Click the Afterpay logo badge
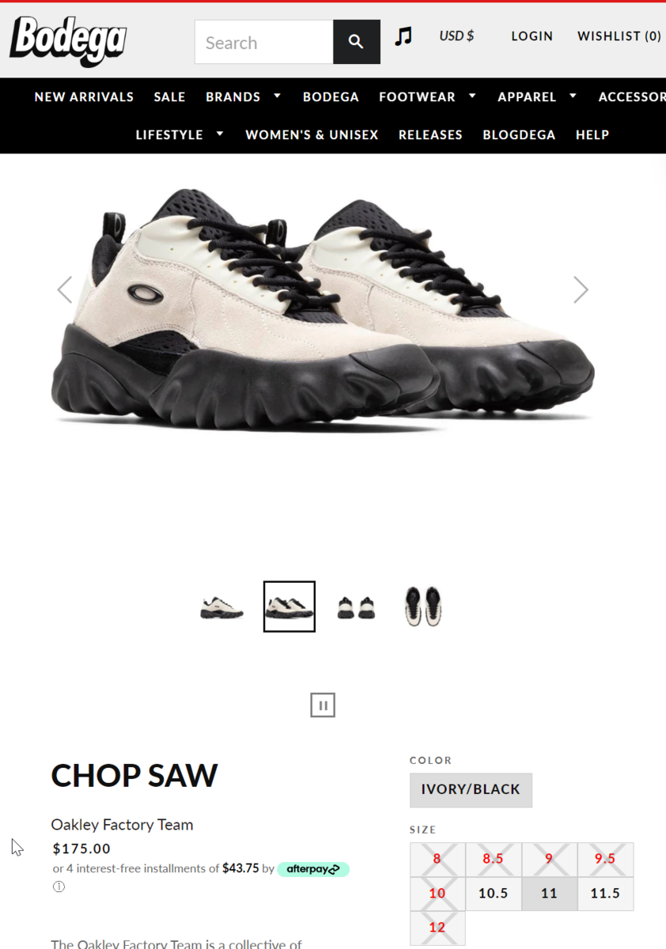This screenshot has height=949, width=666. [313, 869]
